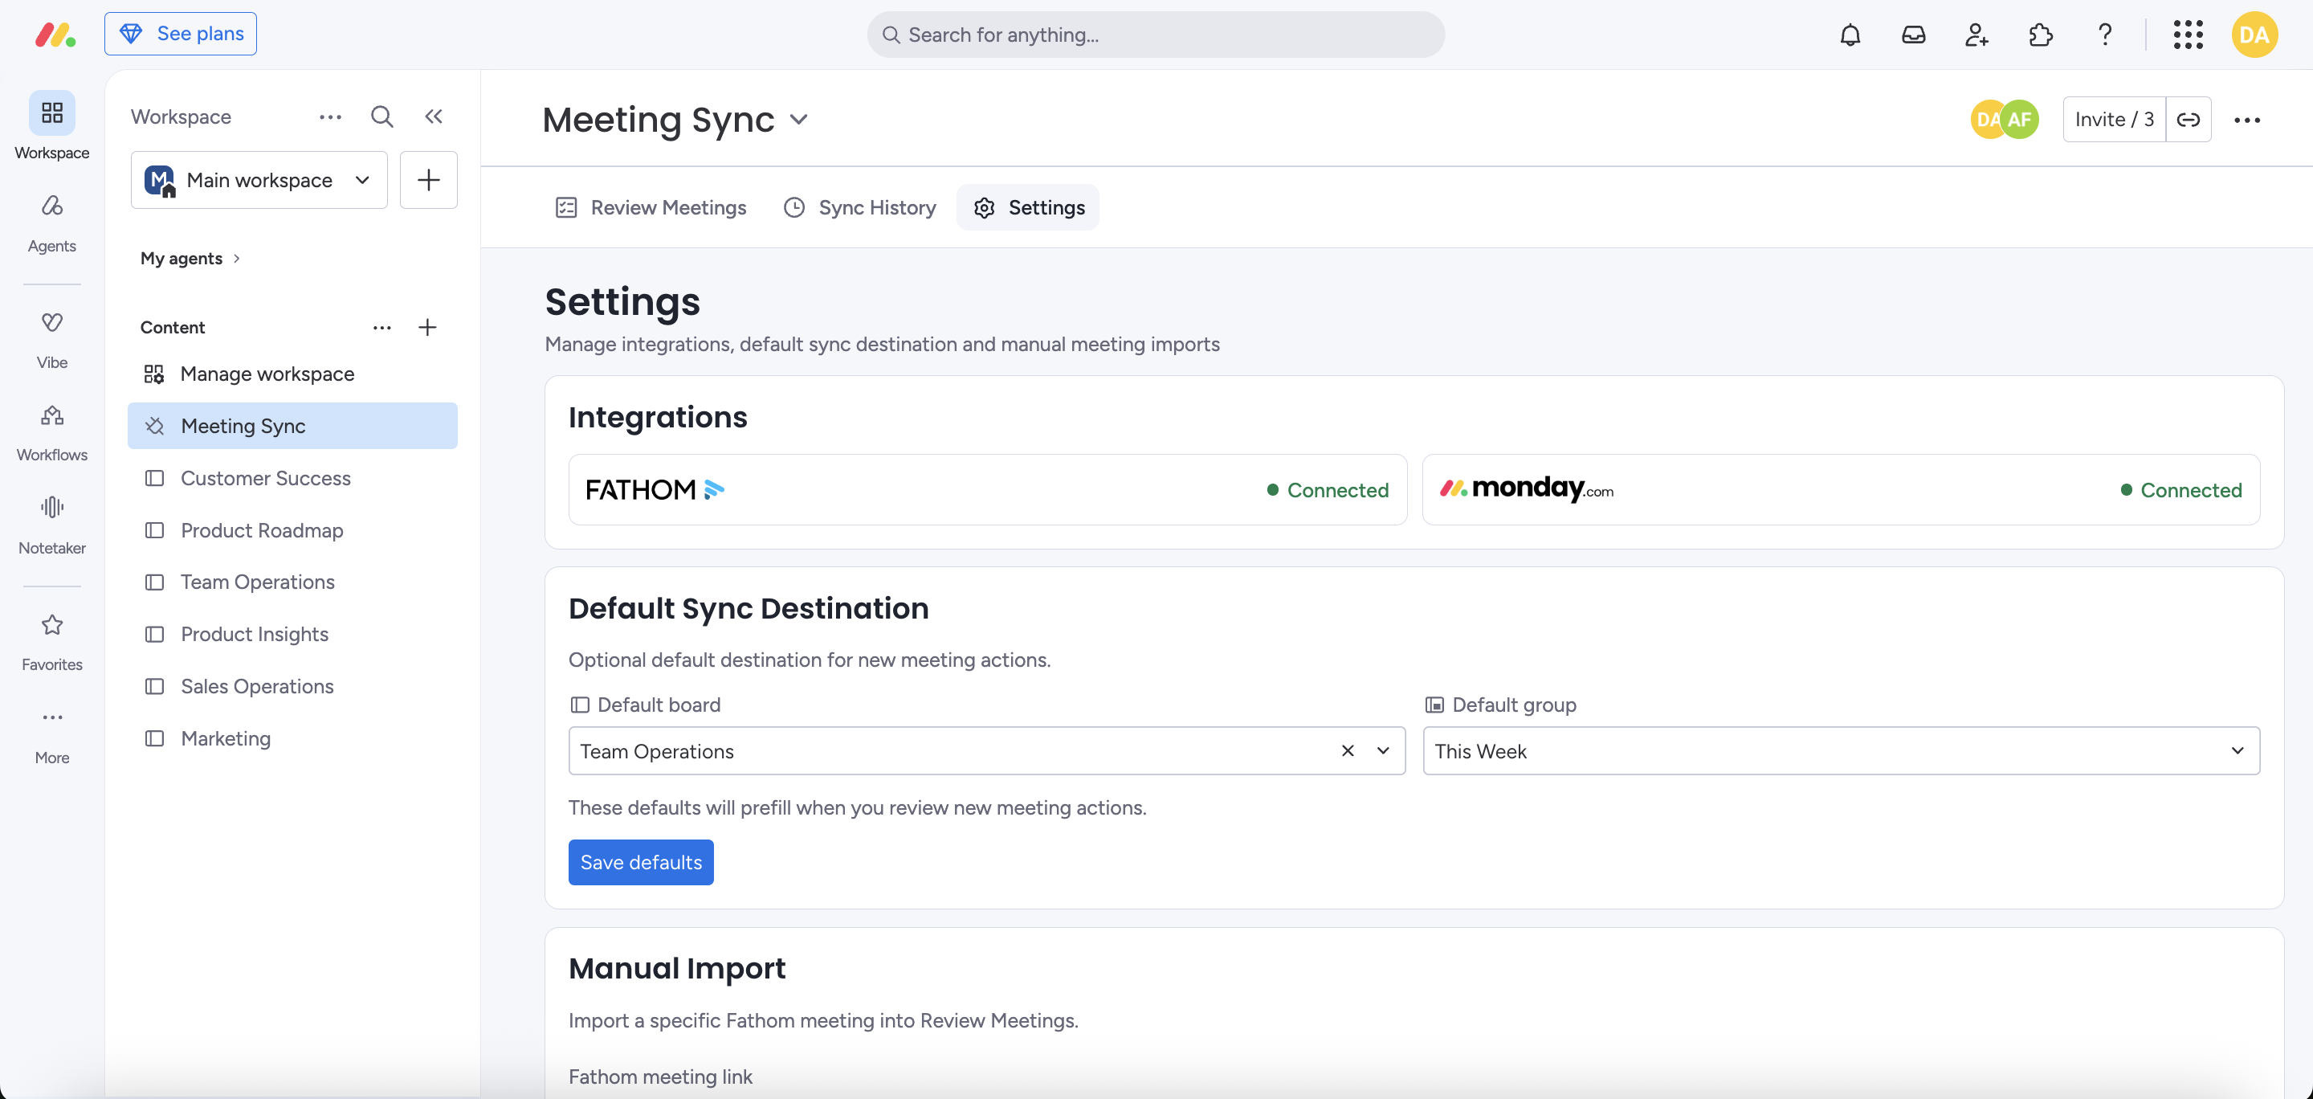The width and height of the screenshot is (2313, 1099).
Task: Open the notifications bell
Action: coord(1850,35)
